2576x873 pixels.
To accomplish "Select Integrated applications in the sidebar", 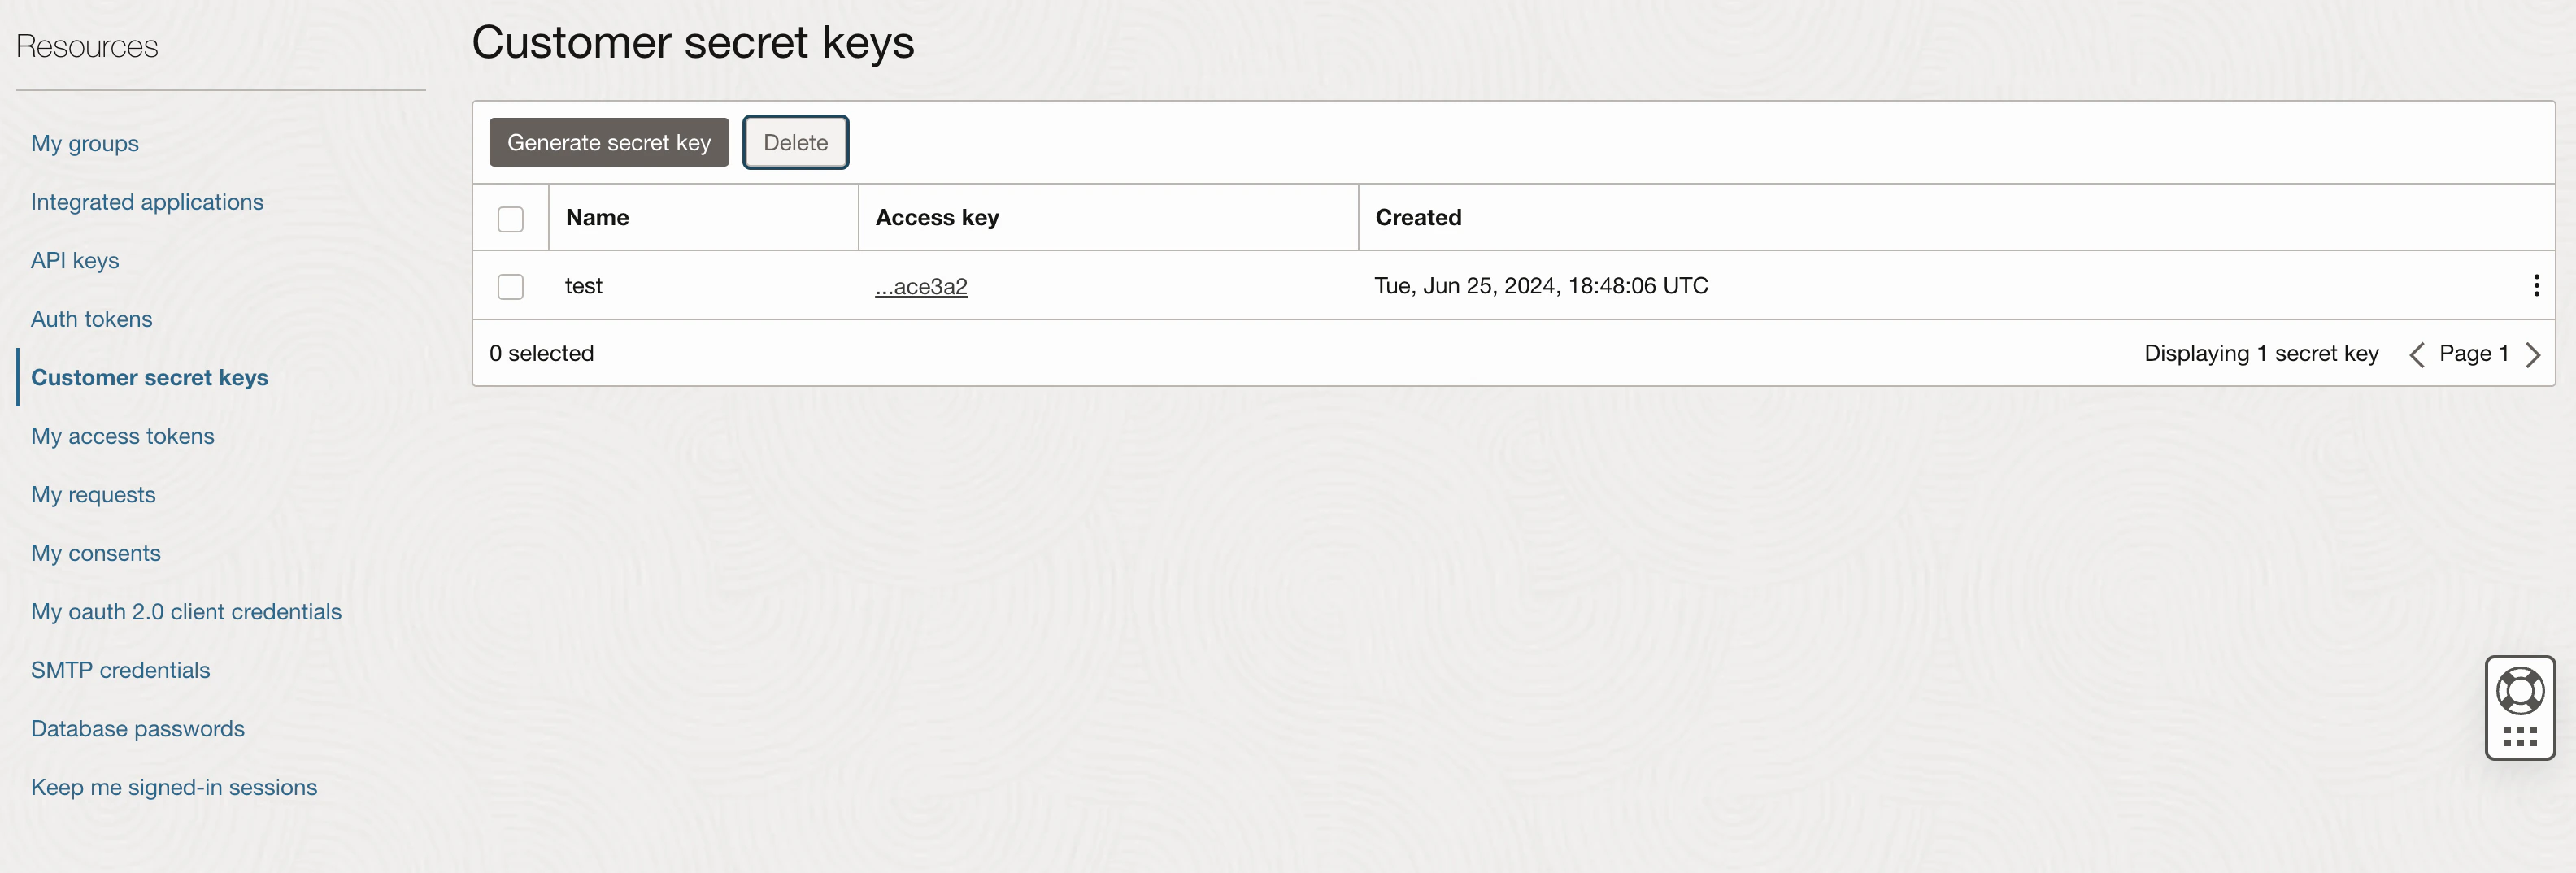I will pyautogui.click(x=147, y=201).
